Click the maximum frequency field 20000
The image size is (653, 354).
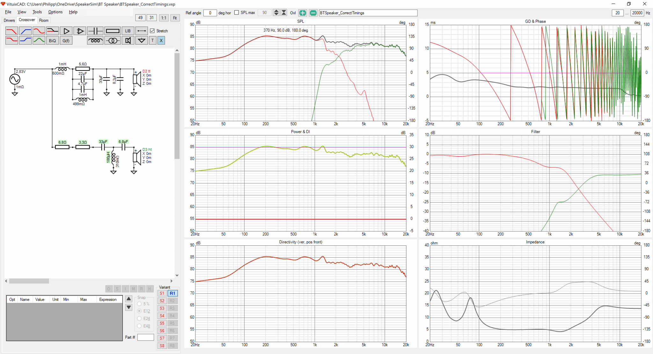(637, 13)
